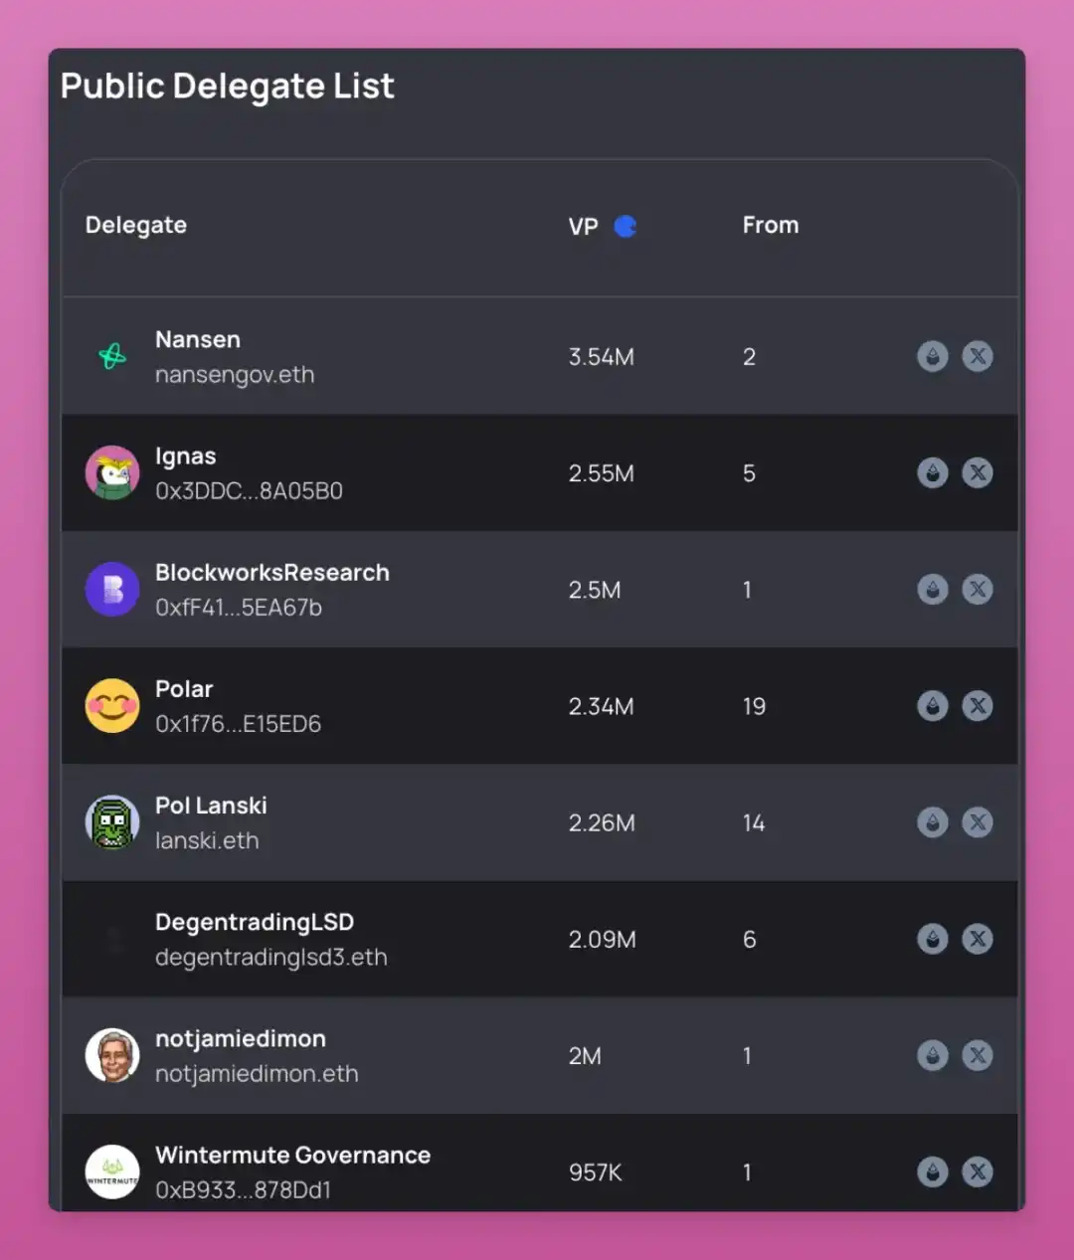Click the droplet icon in notjamiedimon's row
Image resolution: width=1074 pixels, height=1260 pixels.
[932, 1055]
